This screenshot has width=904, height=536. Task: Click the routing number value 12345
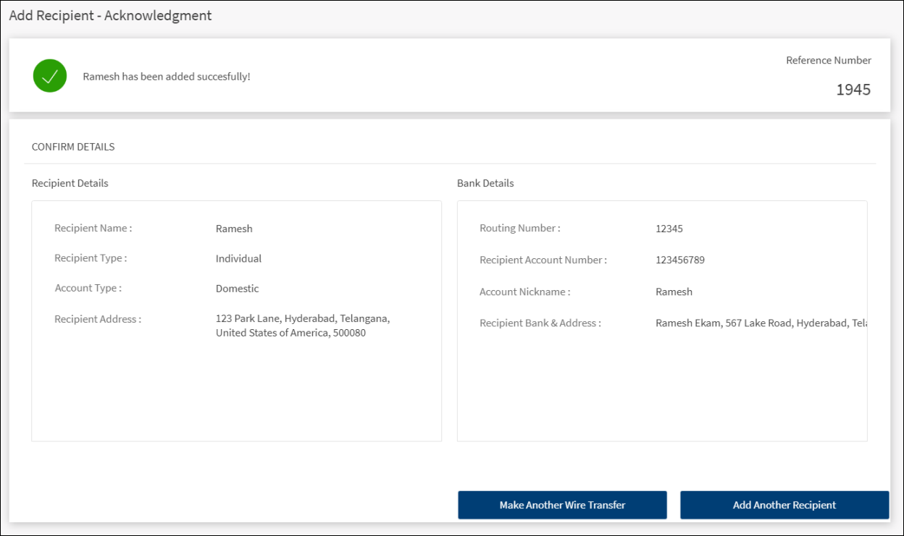[669, 229]
